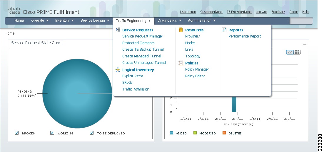Open the About link

pyautogui.click(x=294, y=12)
